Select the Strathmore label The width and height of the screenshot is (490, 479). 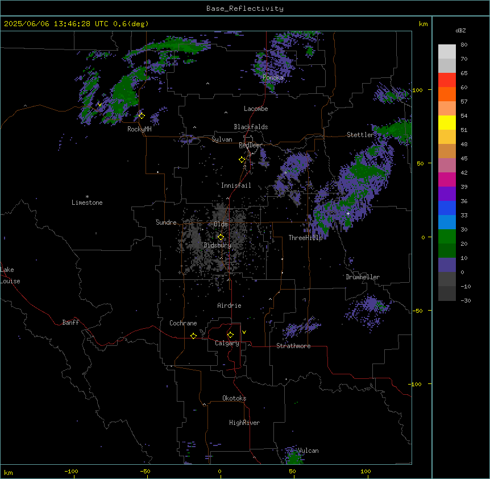tap(293, 346)
